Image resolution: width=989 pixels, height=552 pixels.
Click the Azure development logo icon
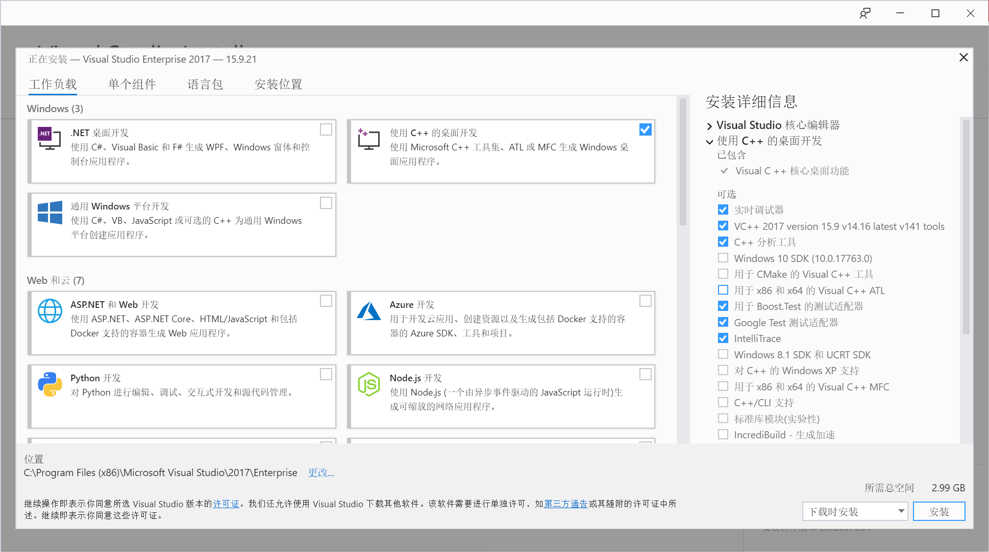[368, 310]
